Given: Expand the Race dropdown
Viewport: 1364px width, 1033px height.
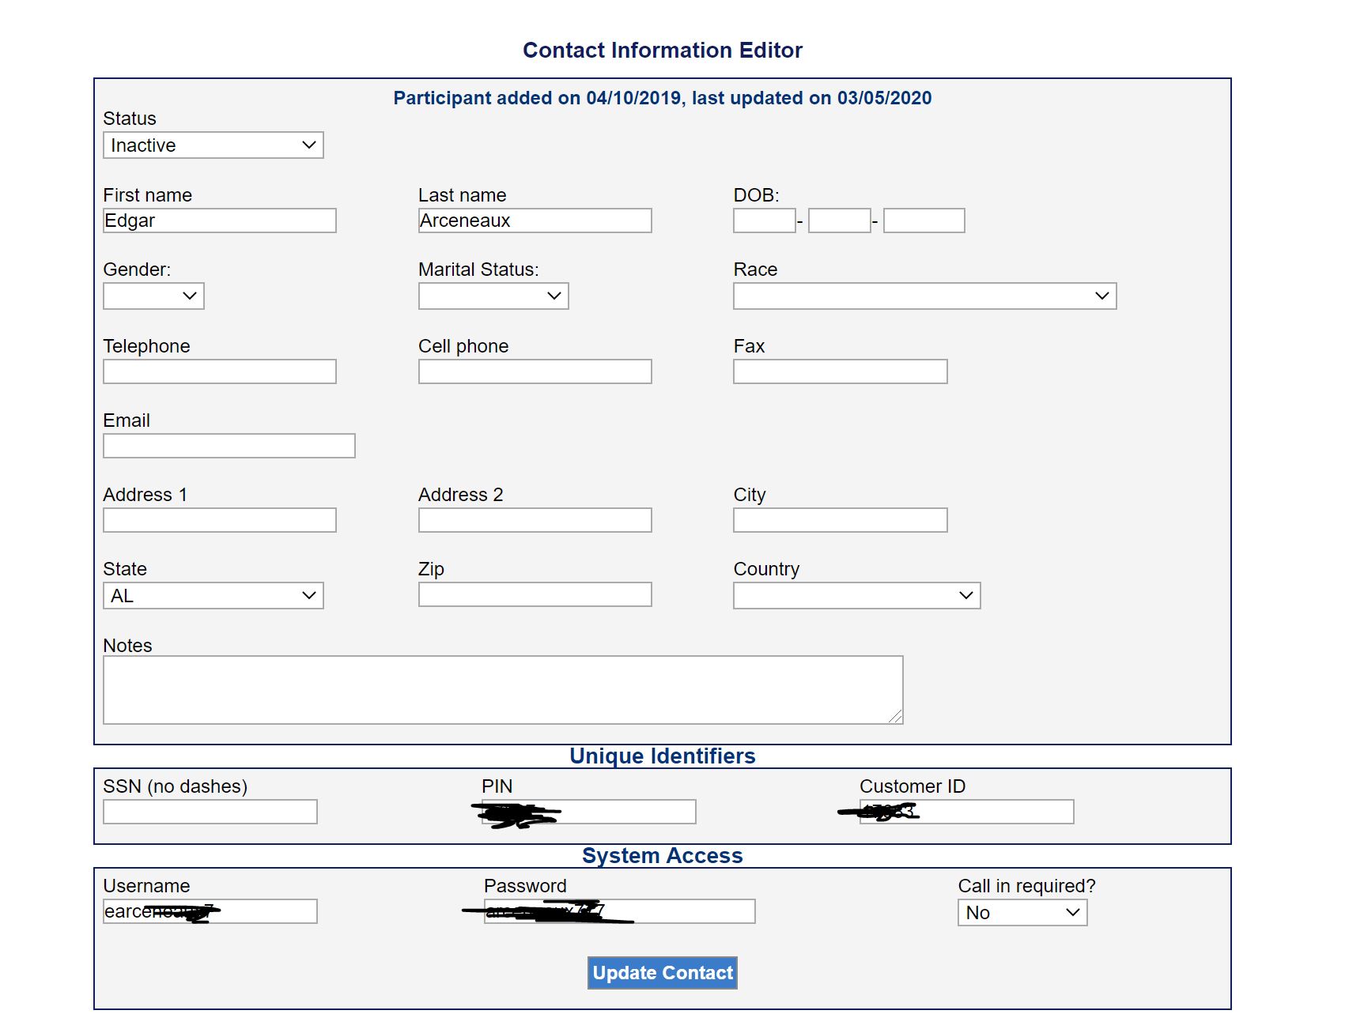Looking at the screenshot, I should coord(924,296).
